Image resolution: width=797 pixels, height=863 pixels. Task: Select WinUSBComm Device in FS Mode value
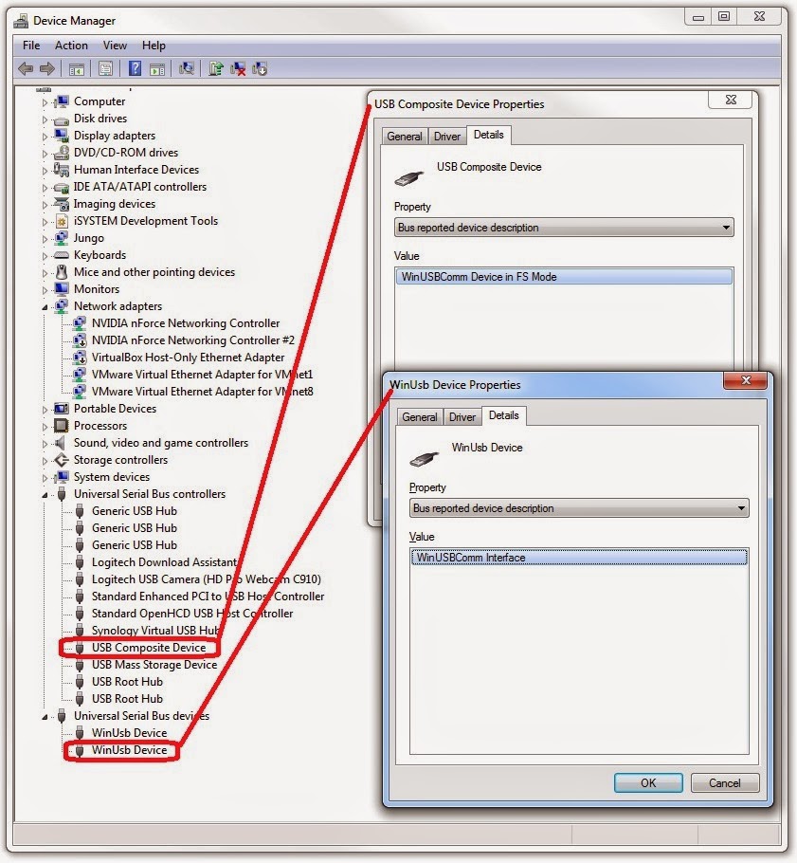564,276
